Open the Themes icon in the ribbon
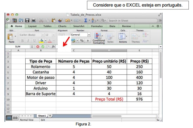This screenshot has width=193, height=128. [135, 36]
